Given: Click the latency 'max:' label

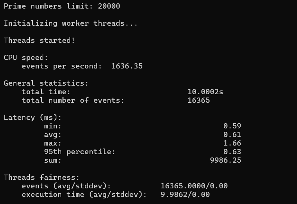Looking at the screenshot, I should point(53,143).
